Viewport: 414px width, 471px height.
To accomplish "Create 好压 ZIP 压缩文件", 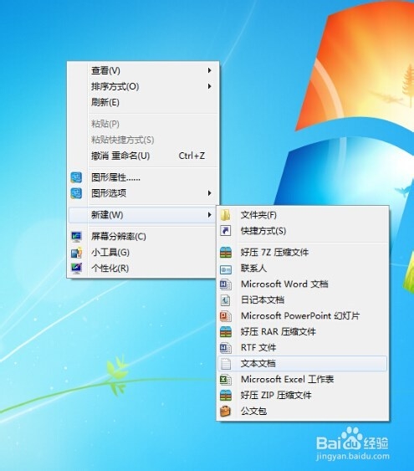I will 303,396.
